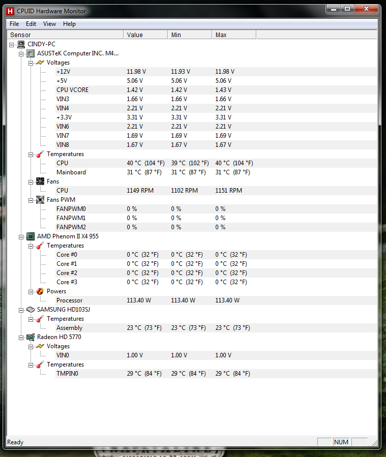Click the SAMSUNG HD103SJ hard drive icon
386x457 pixels.
(31, 310)
